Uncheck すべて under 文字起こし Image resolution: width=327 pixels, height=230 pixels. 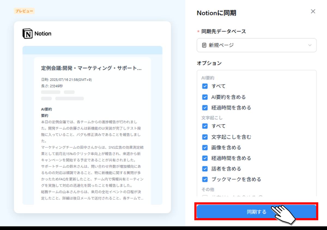[205, 126]
